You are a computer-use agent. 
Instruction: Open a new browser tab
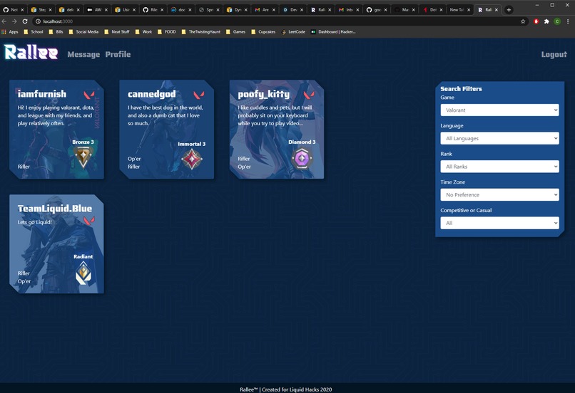click(509, 10)
